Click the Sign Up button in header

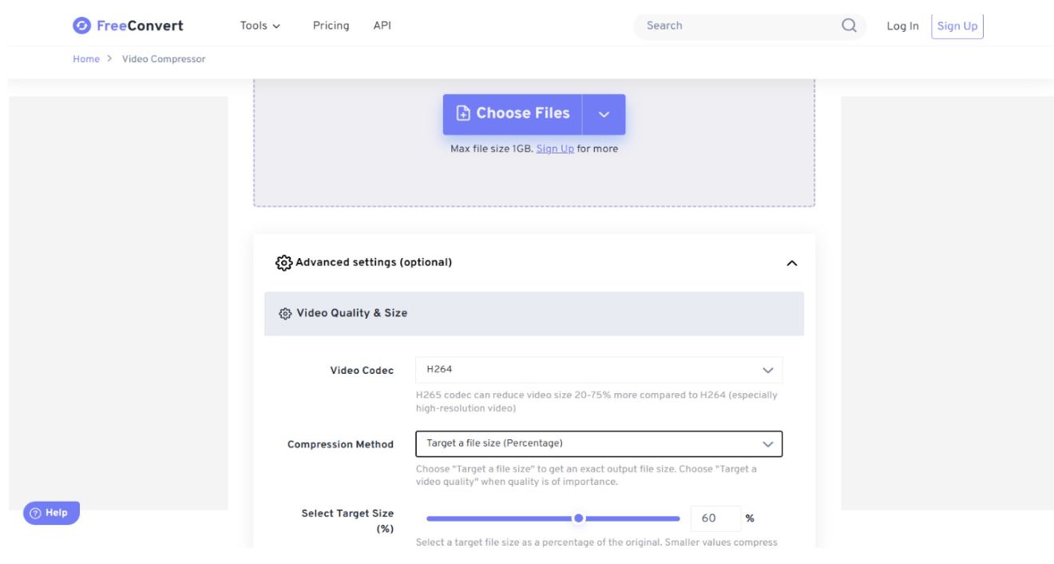[957, 26]
